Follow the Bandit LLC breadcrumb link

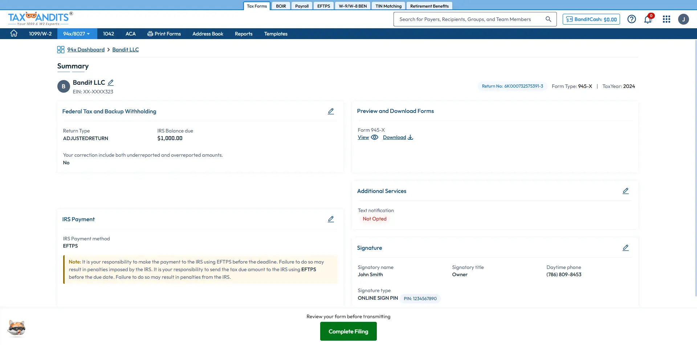[126, 50]
